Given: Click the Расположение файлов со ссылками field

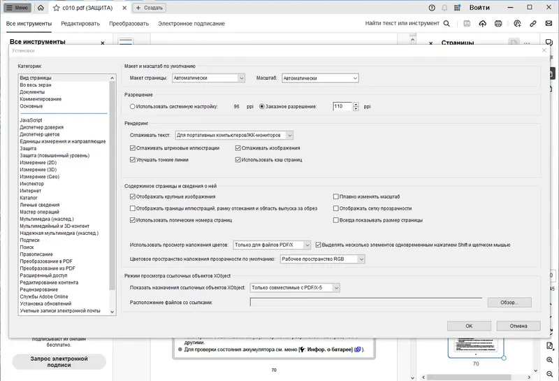Looking at the screenshot, I should pos(365,303).
